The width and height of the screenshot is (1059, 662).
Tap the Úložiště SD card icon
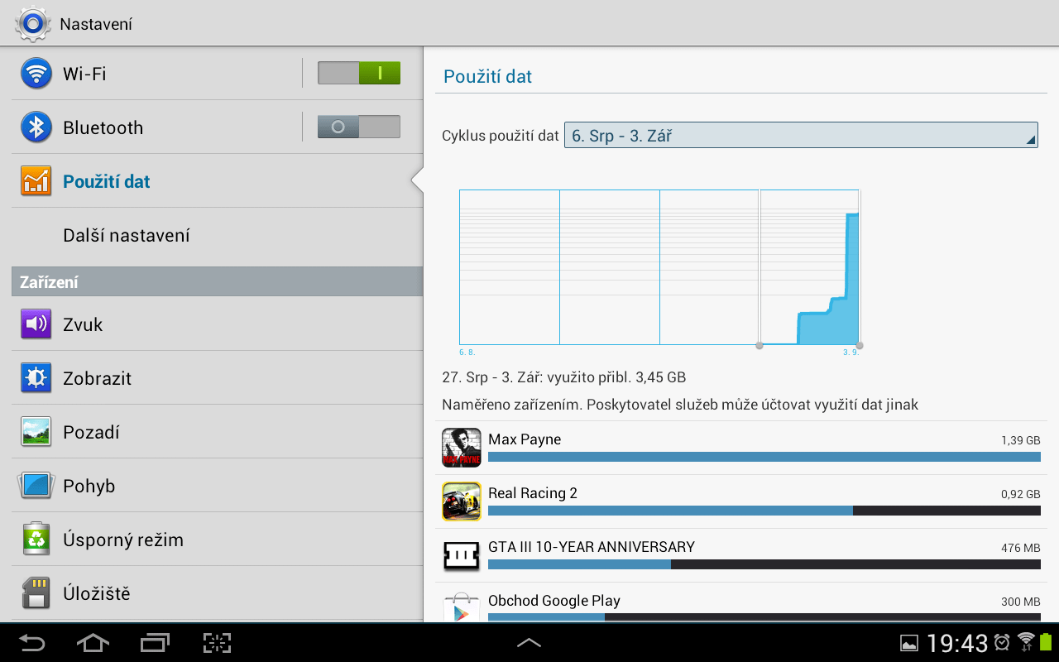pyautogui.click(x=36, y=593)
